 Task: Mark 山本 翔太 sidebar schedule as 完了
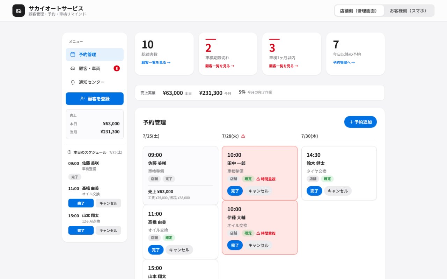[81, 231]
